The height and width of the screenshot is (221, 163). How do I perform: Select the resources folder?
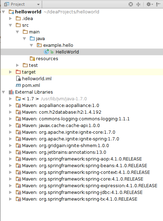[x=47, y=59]
